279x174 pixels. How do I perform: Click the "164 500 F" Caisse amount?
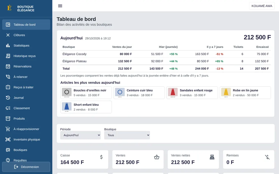72,162
